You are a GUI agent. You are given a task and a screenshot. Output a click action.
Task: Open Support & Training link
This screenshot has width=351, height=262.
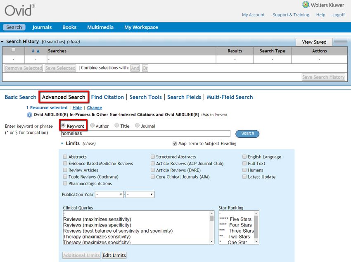click(291, 15)
